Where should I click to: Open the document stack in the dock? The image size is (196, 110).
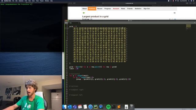[126, 107]
